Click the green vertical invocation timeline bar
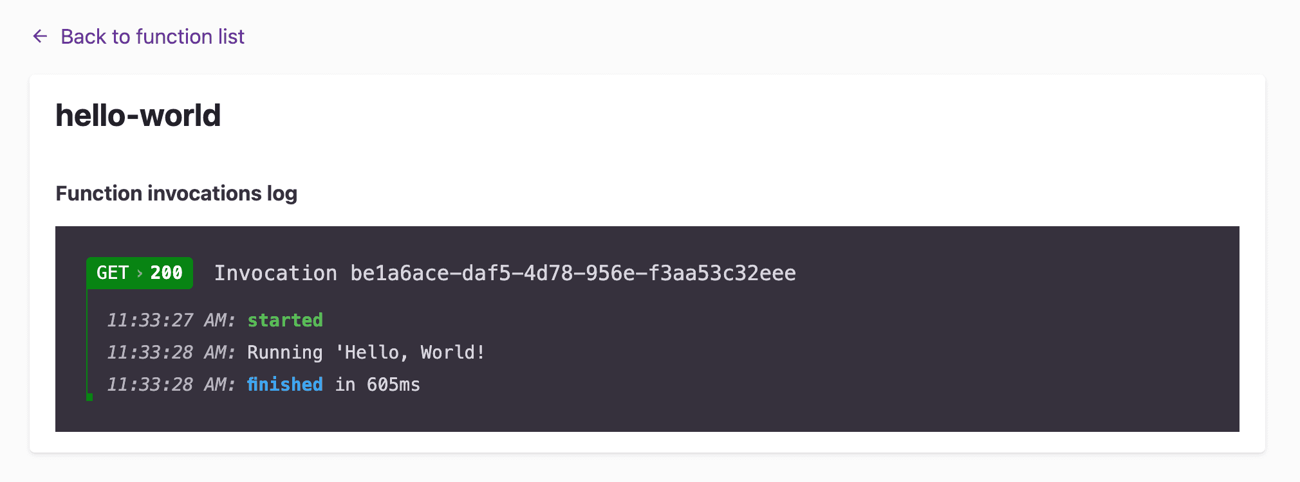The width and height of the screenshot is (1300, 482). (x=88, y=341)
